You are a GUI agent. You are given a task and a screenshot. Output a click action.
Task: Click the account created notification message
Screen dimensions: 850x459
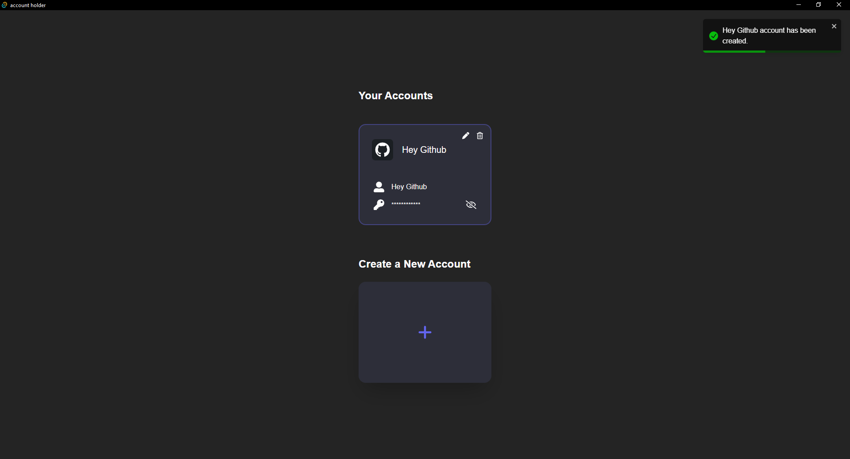pyautogui.click(x=769, y=35)
